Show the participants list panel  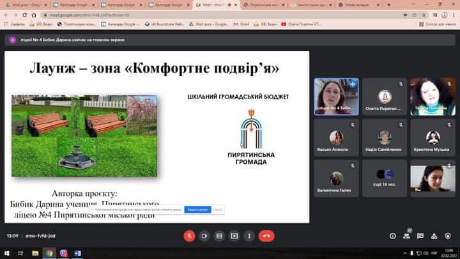click(408, 235)
